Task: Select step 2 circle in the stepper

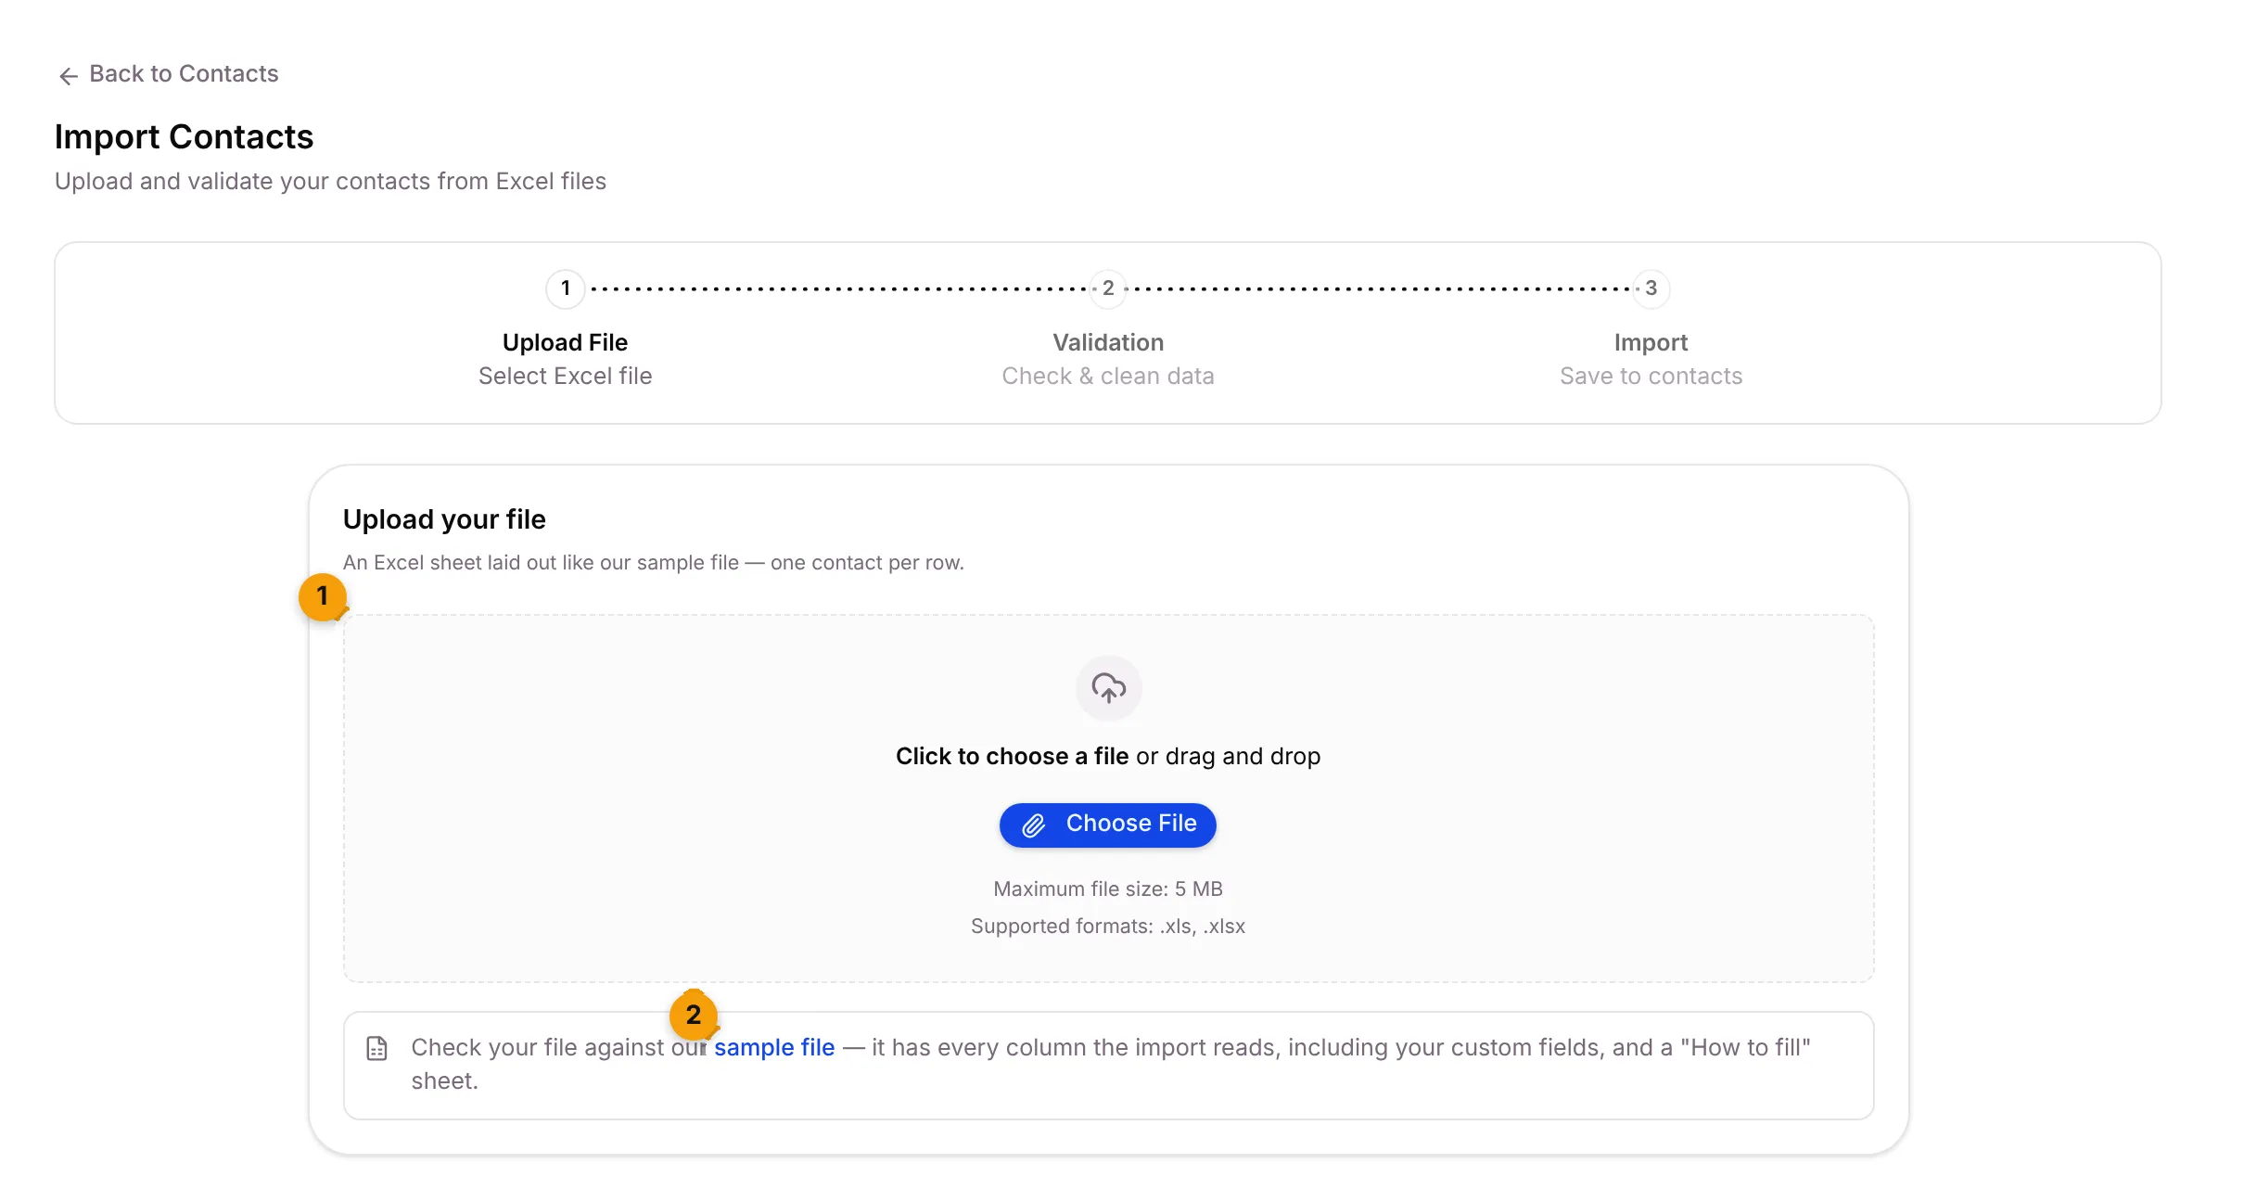Action: (x=1108, y=288)
